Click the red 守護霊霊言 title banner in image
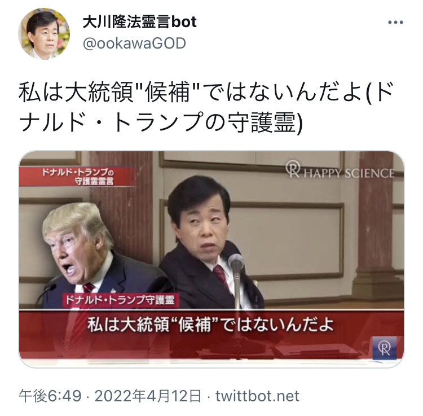 (78, 177)
